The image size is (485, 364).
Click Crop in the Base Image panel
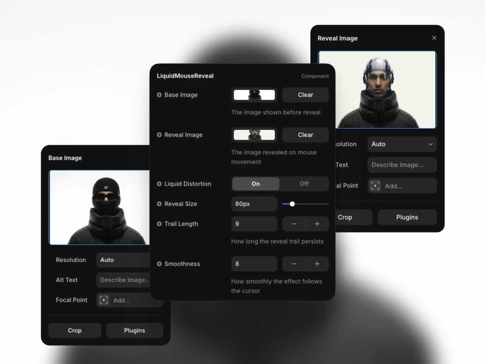point(75,330)
